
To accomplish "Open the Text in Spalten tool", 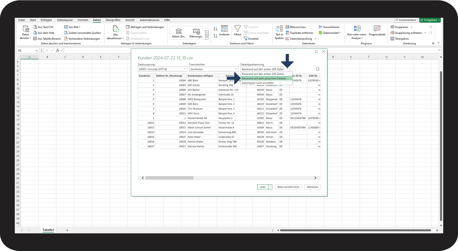I will pyautogui.click(x=279, y=29).
